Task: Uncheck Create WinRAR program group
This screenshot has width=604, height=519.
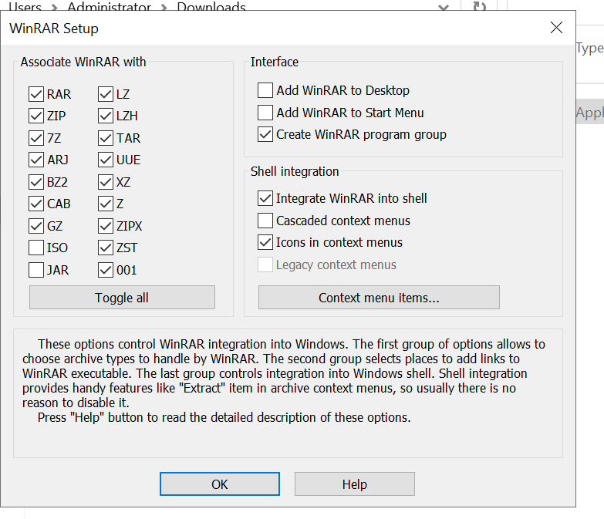Action: point(265,134)
